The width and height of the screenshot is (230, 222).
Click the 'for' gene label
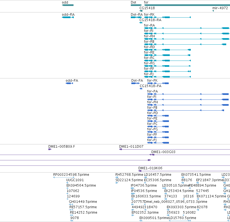click(x=146, y=2)
